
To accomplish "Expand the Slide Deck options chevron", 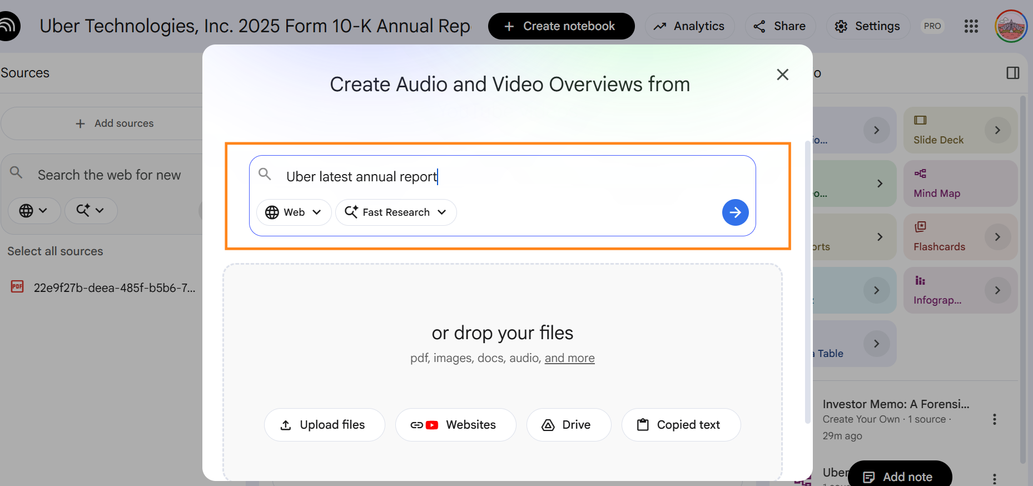I will [997, 130].
